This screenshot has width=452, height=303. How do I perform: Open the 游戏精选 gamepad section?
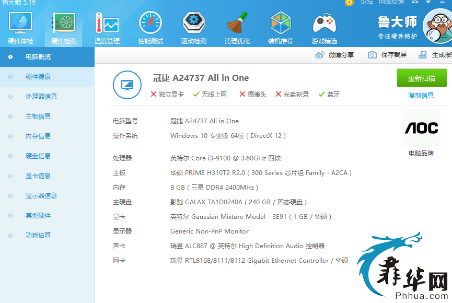[324, 28]
